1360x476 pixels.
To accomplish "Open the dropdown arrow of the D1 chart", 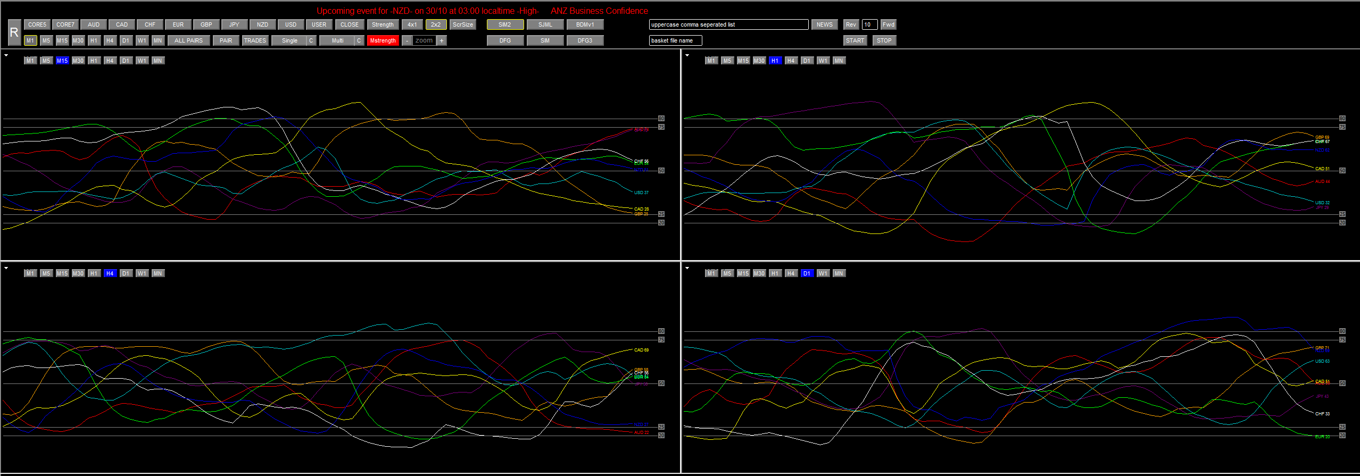I will pyautogui.click(x=687, y=268).
